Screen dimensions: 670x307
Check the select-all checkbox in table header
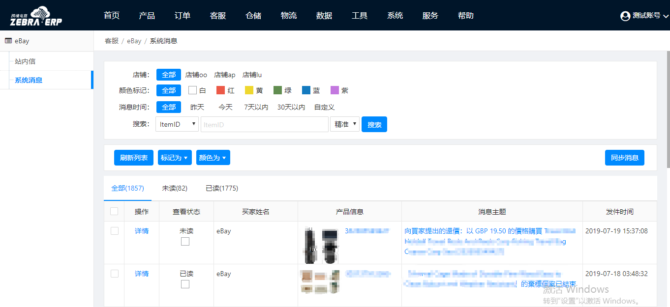click(x=114, y=211)
